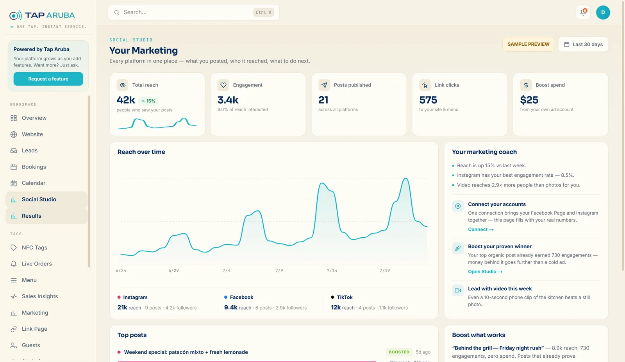
Task: Click the Menu hamburger icon
Action: click(x=14, y=280)
